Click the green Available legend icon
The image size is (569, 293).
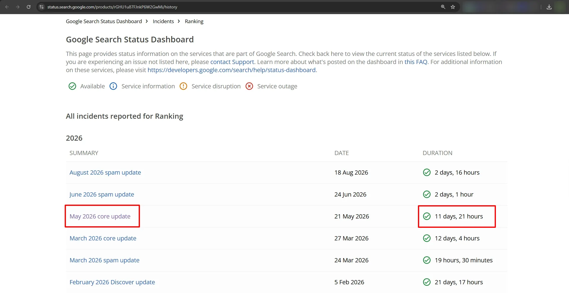72,86
